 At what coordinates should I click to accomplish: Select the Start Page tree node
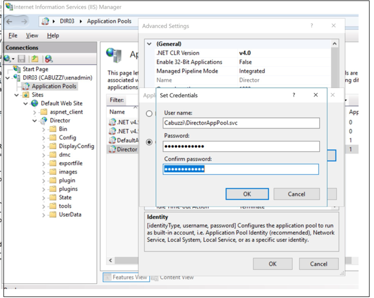pyautogui.click(x=35, y=69)
